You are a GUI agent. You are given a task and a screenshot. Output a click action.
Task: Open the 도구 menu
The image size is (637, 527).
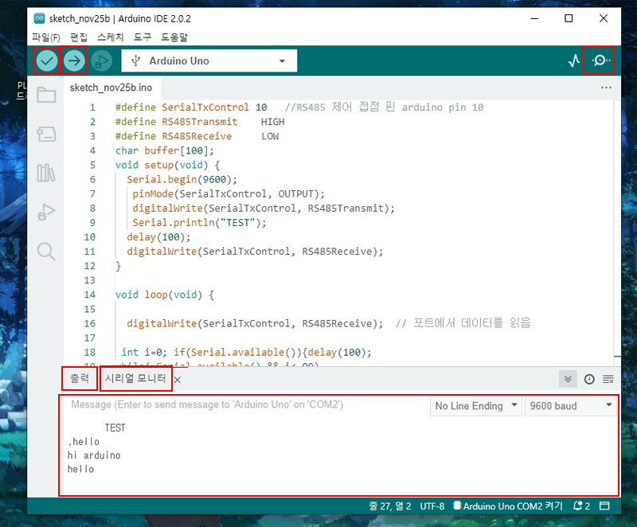pos(143,37)
